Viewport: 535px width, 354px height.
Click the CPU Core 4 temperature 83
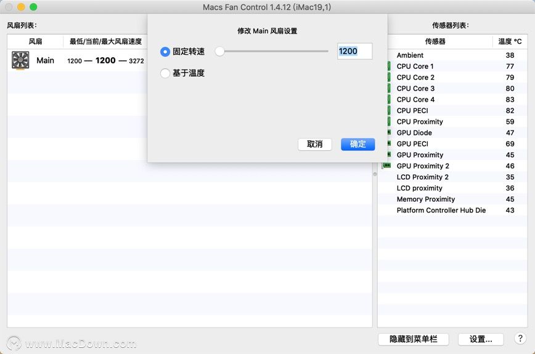point(510,100)
